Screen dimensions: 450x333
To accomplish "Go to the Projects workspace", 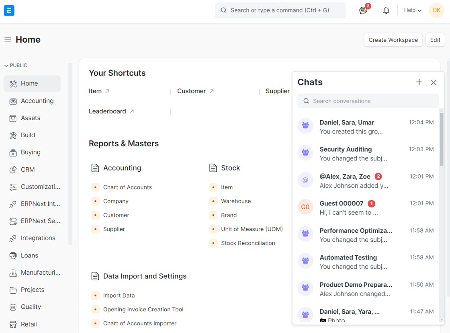I will click(x=32, y=290).
